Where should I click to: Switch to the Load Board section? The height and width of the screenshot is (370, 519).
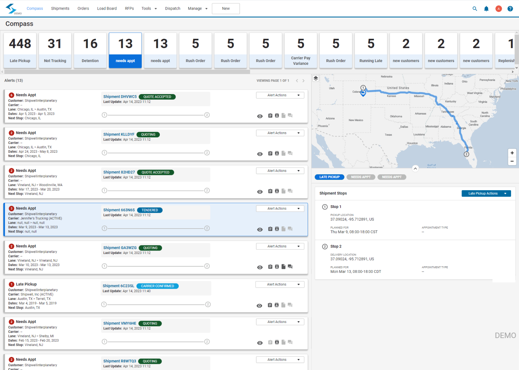(107, 8)
